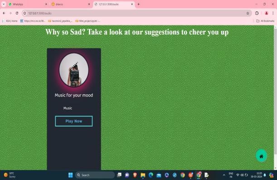
Task: Open the Chrome profile avatar
Action: coord(267,13)
